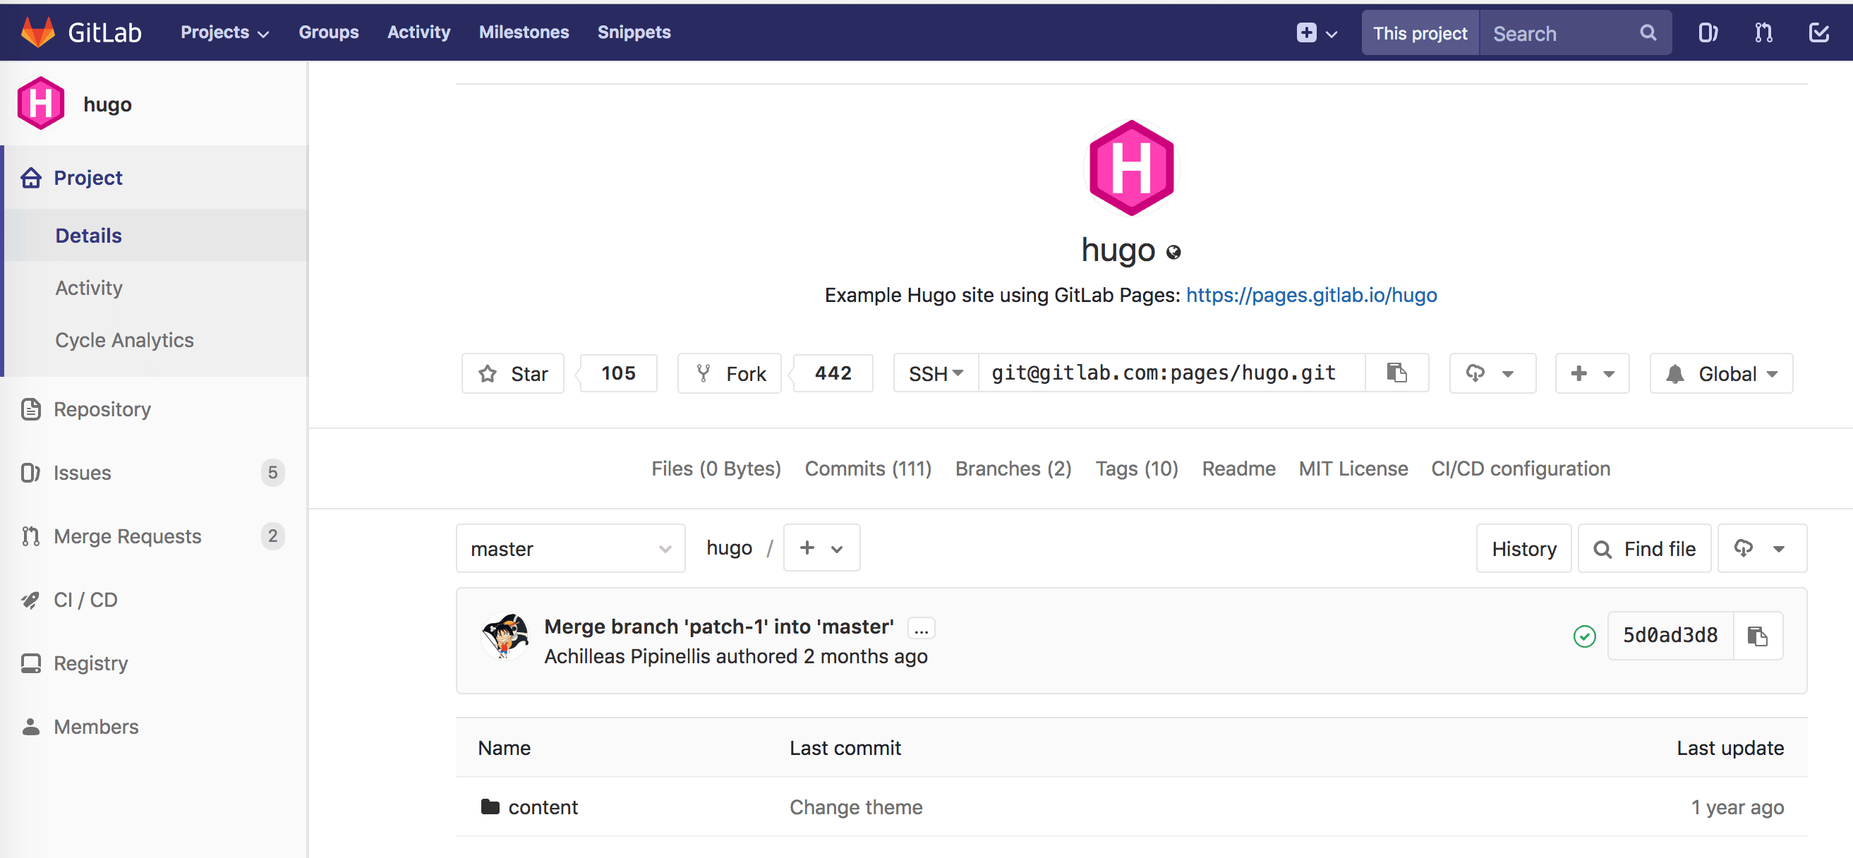Open the Projects dropdown menu
Image resolution: width=1853 pixels, height=858 pixels.
(224, 32)
